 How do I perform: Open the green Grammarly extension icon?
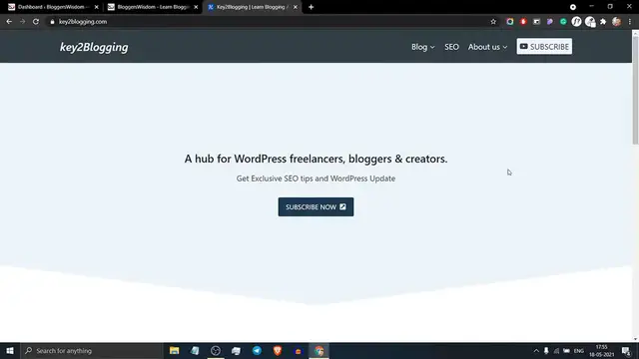[x=563, y=22]
